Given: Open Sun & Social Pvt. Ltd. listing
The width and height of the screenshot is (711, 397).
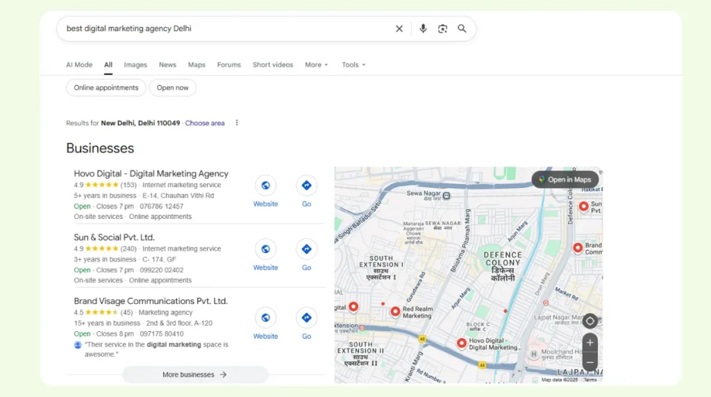Looking at the screenshot, I should [x=115, y=237].
